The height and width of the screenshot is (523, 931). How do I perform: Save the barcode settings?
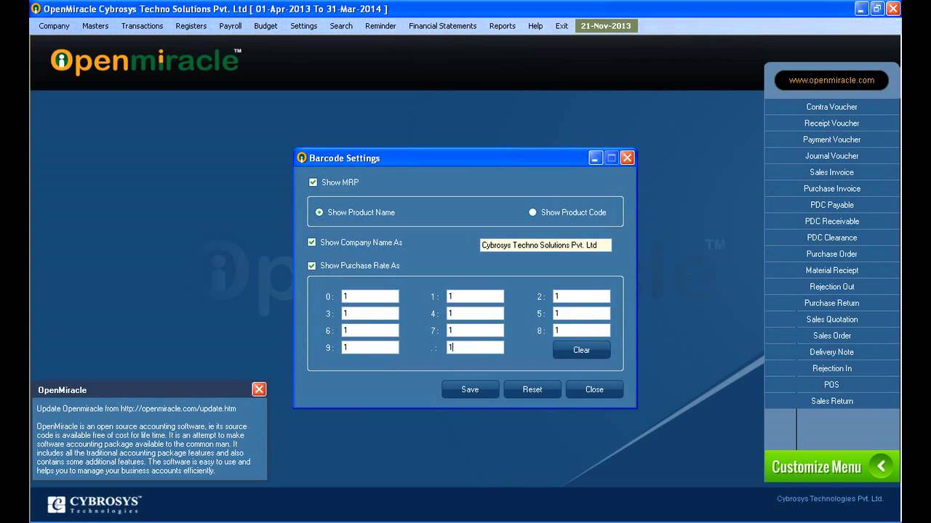[470, 389]
